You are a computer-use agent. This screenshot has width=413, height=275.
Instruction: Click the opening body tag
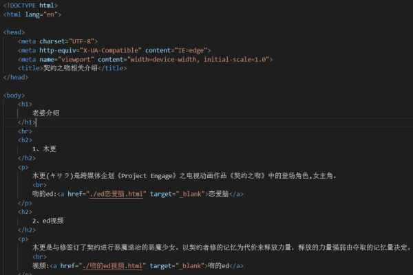click(x=14, y=95)
